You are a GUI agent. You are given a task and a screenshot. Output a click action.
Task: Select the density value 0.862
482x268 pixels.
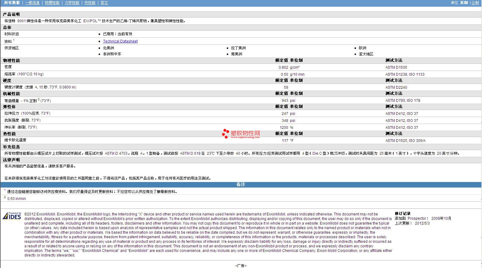tap(283, 67)
